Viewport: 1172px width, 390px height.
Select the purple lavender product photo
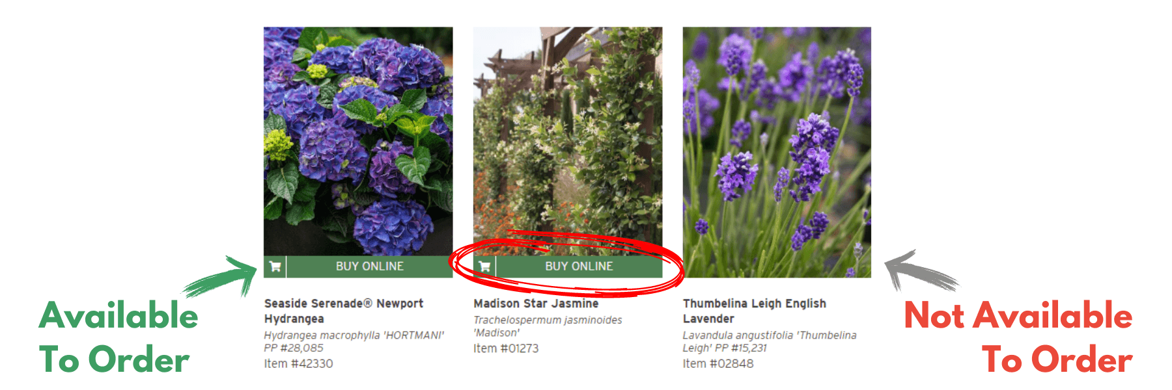click(777, 152)
